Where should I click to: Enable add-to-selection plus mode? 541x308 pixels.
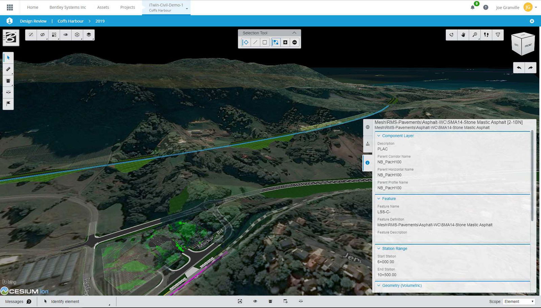pyautogui.click(x=285, y=42)
